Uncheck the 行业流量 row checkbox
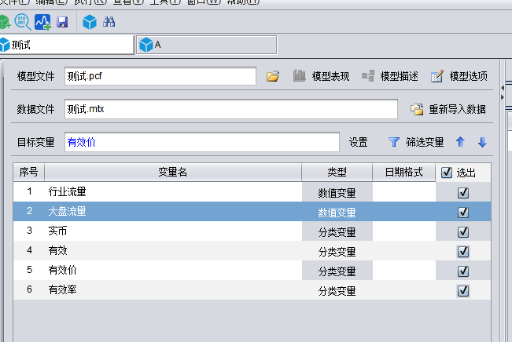 [463, 193]
